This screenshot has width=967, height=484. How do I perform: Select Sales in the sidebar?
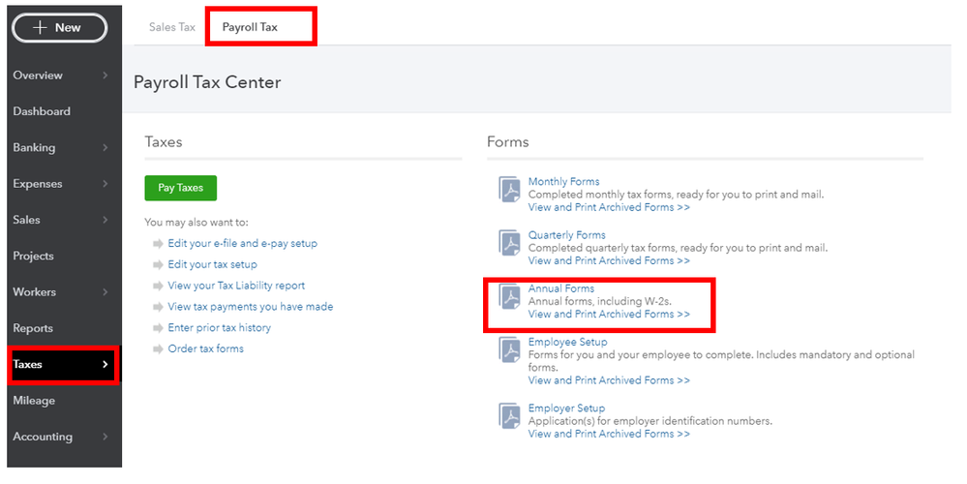coord(26,220)
